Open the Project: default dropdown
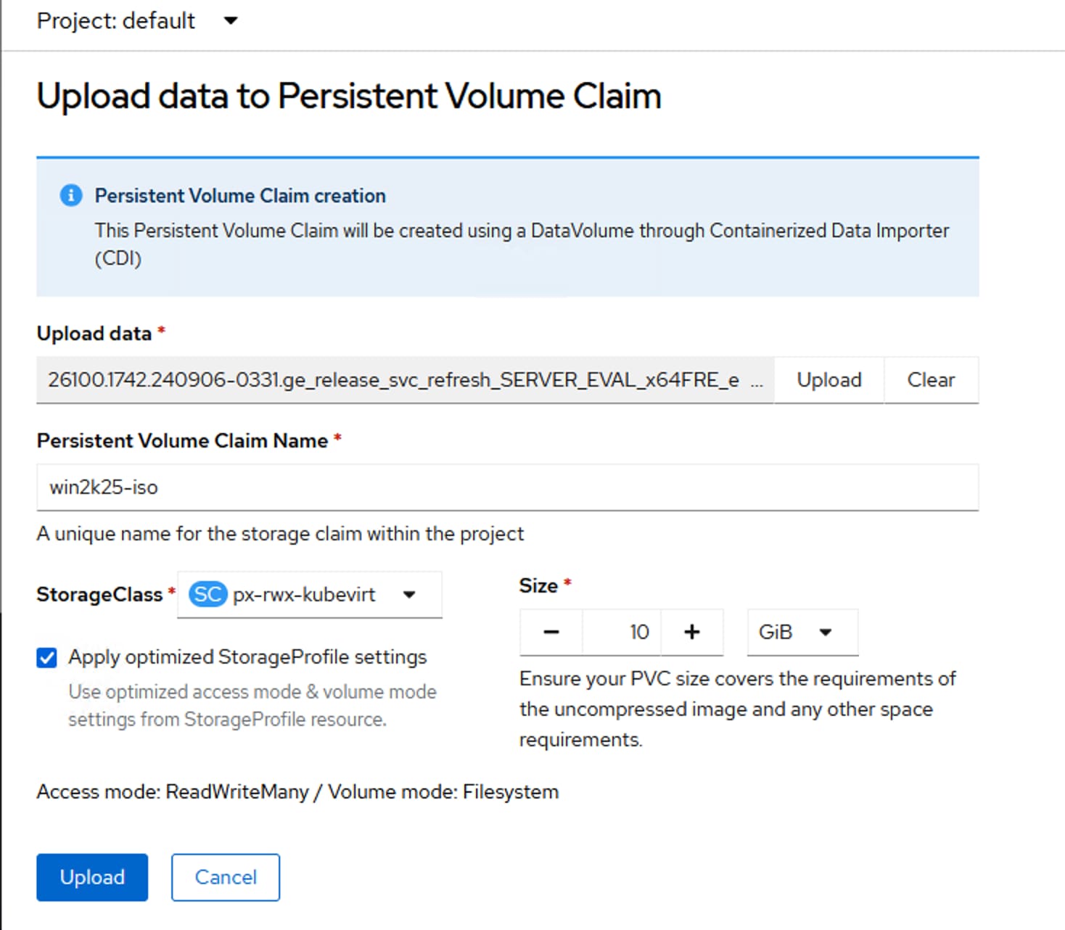1065x930 pixels. [137, 21]
